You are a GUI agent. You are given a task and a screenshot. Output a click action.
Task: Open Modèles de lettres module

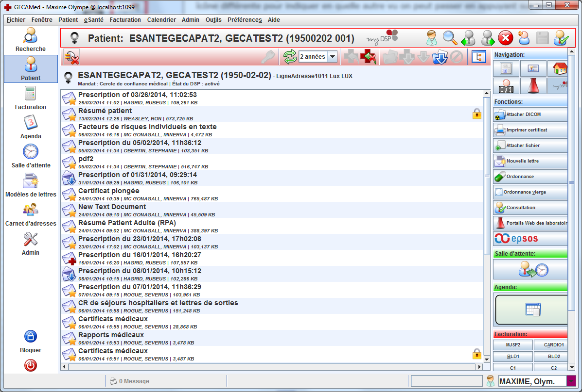[30, 185]
